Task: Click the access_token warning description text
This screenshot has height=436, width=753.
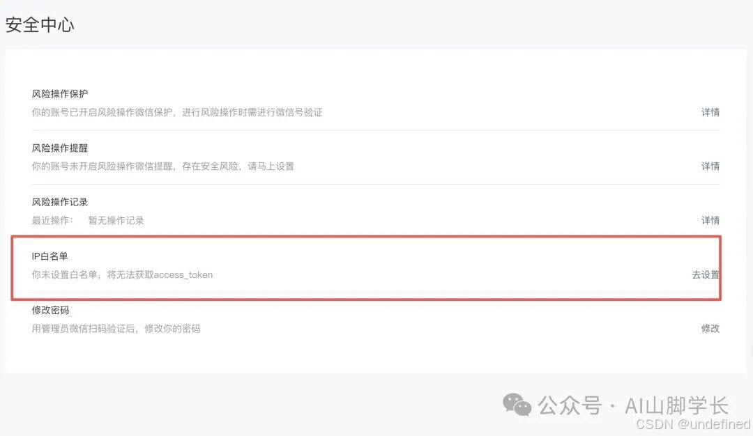Action: click(x=121, y=274)
